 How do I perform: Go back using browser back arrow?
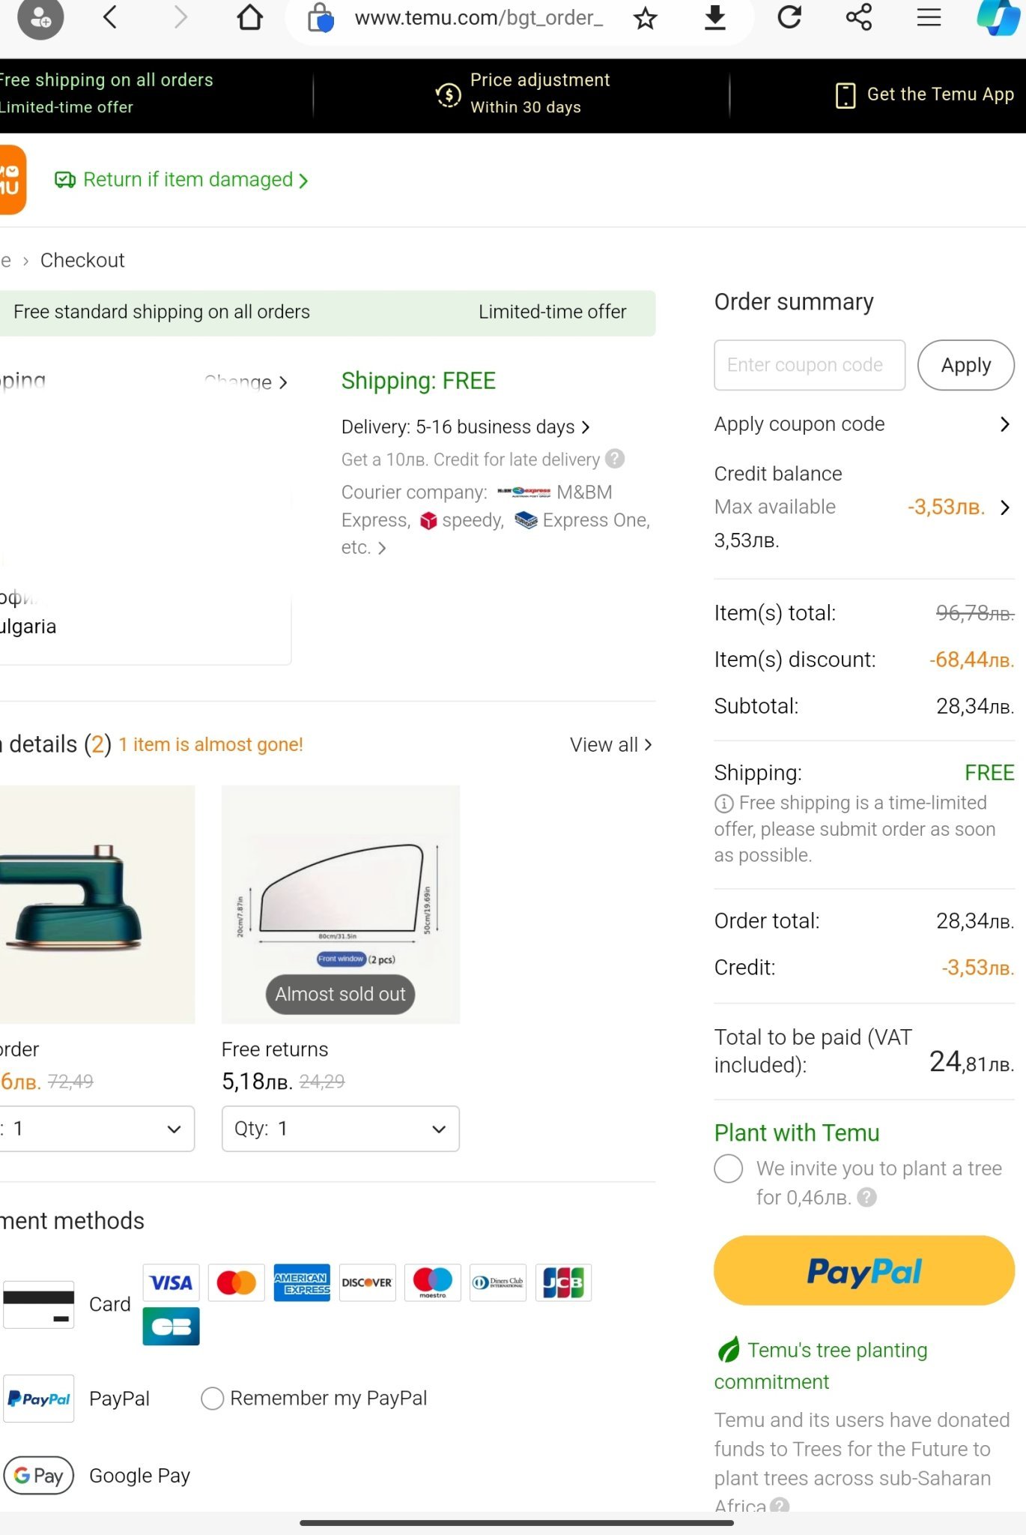pos(110,17)
